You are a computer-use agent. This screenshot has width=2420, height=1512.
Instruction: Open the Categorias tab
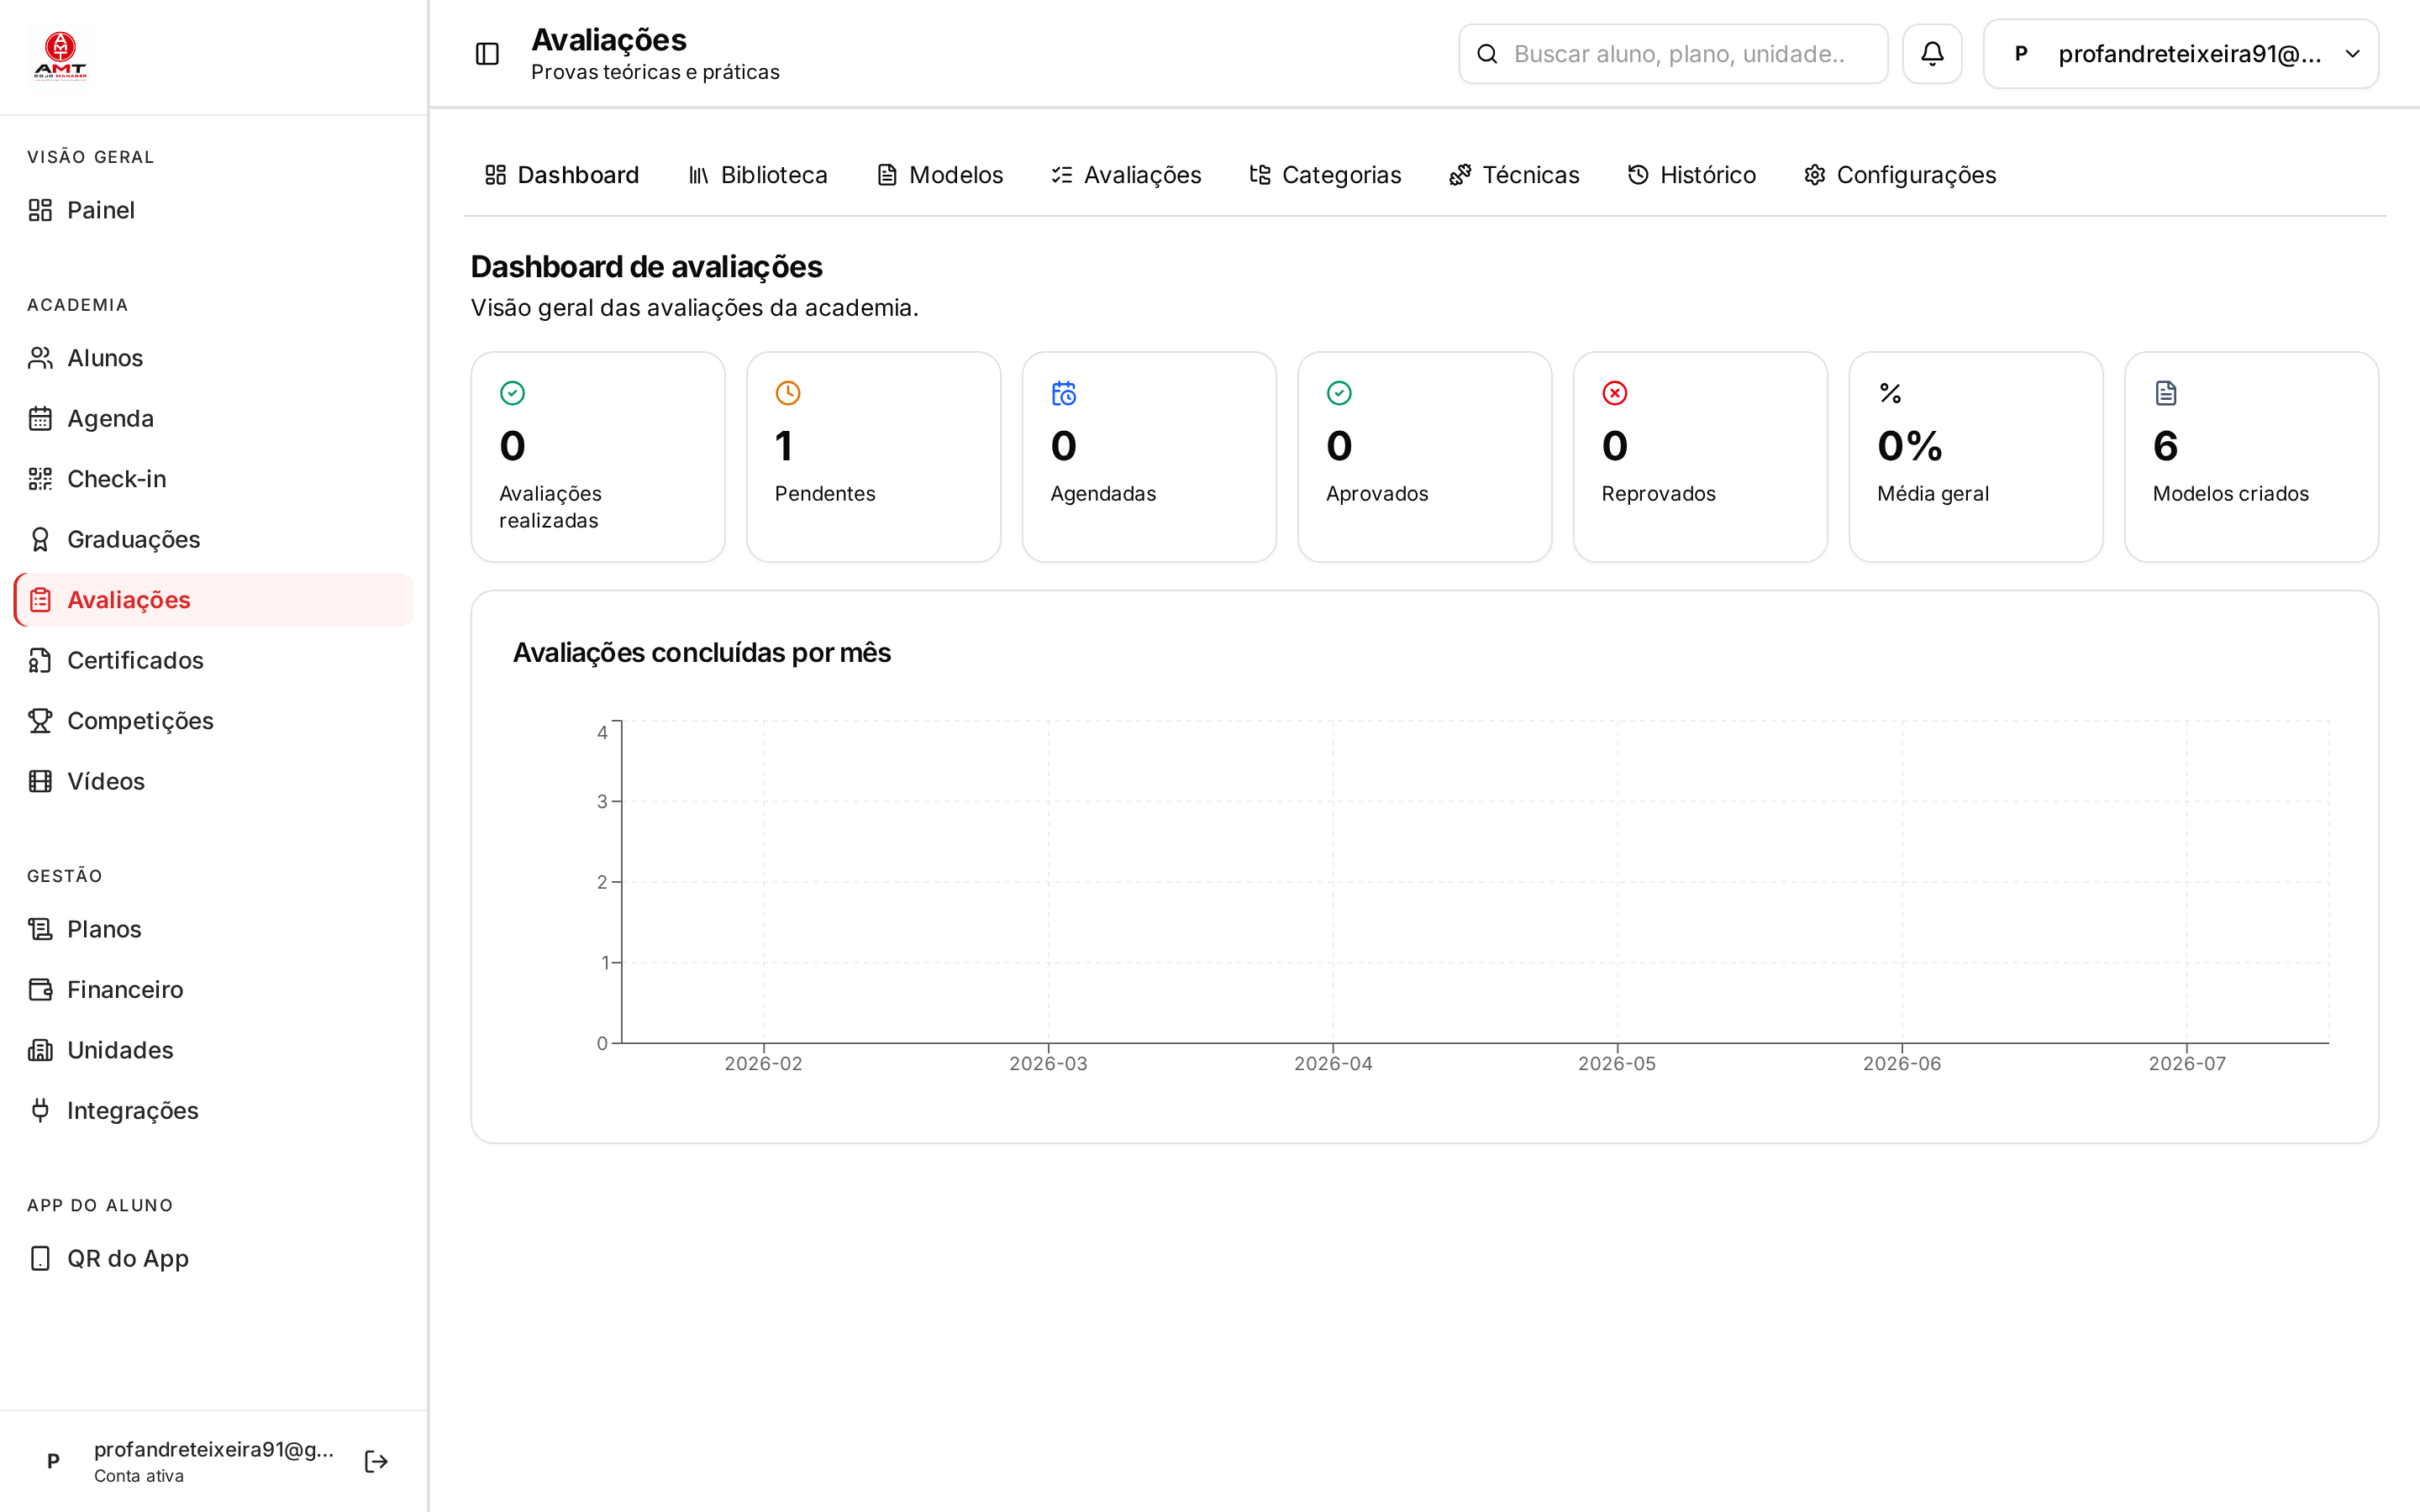1326,175
